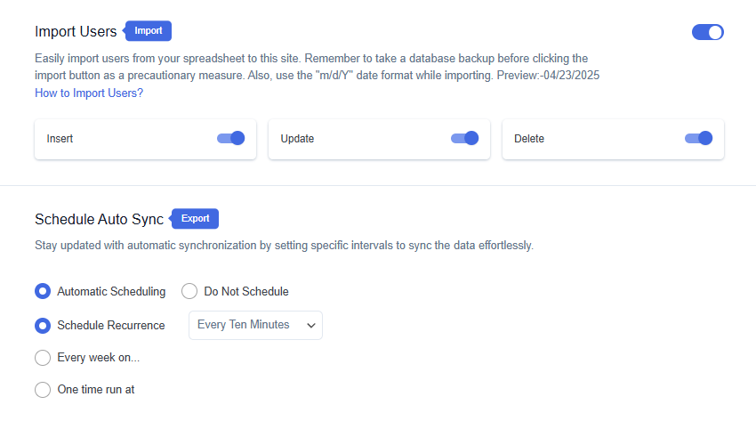Viewport: 756px width, 429px height.
Task: Toggle the main Import Users switch
Action: [707, 32]
